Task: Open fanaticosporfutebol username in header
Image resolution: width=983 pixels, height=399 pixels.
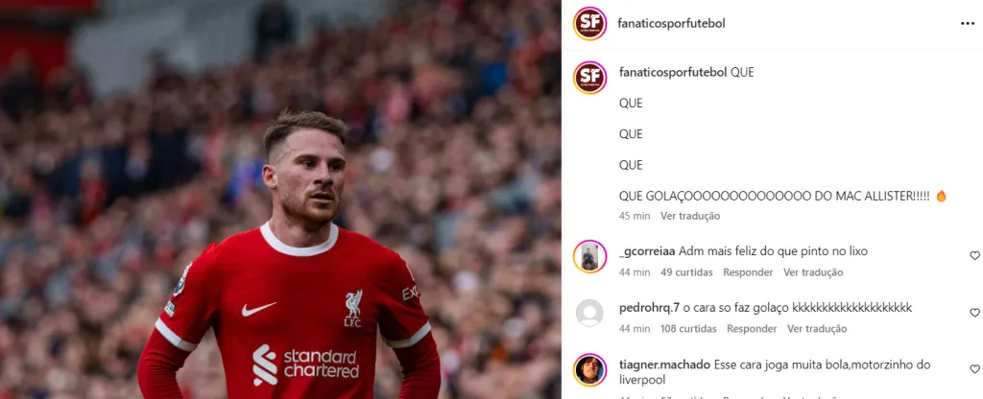Action: tap(671, 23)
